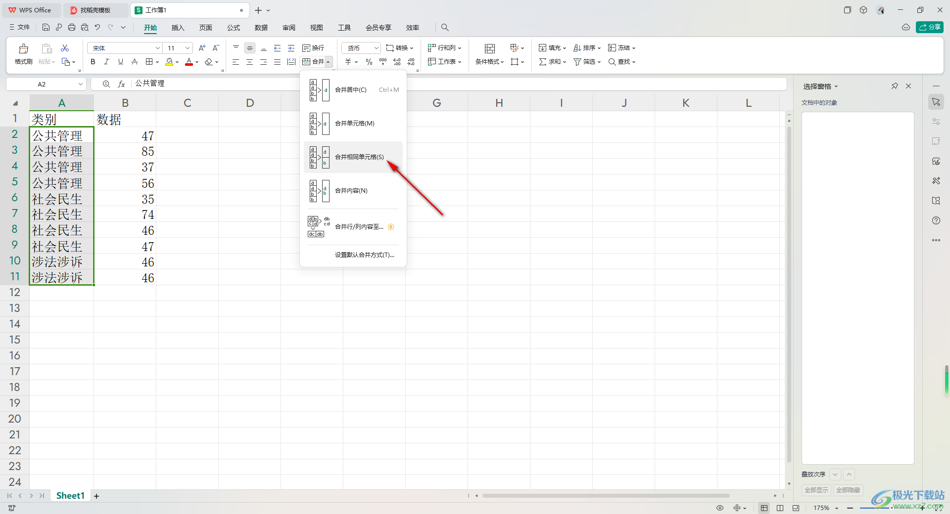The height and width of the screenshot is (514, 950).
Task: Click the erase/clear format icon
Action: click(209, 62)
